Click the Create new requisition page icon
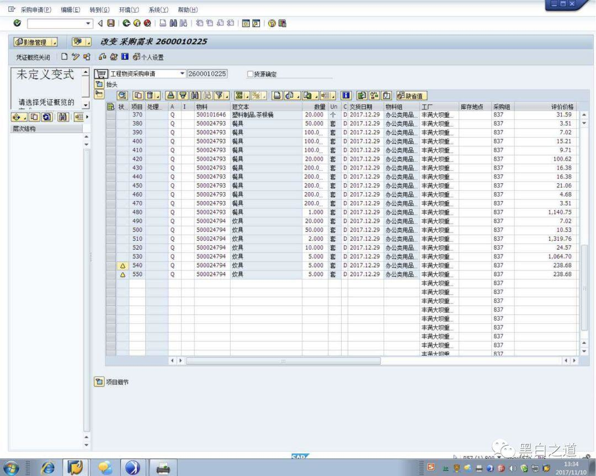Screen dimensions: 596x476 point(65,57)
